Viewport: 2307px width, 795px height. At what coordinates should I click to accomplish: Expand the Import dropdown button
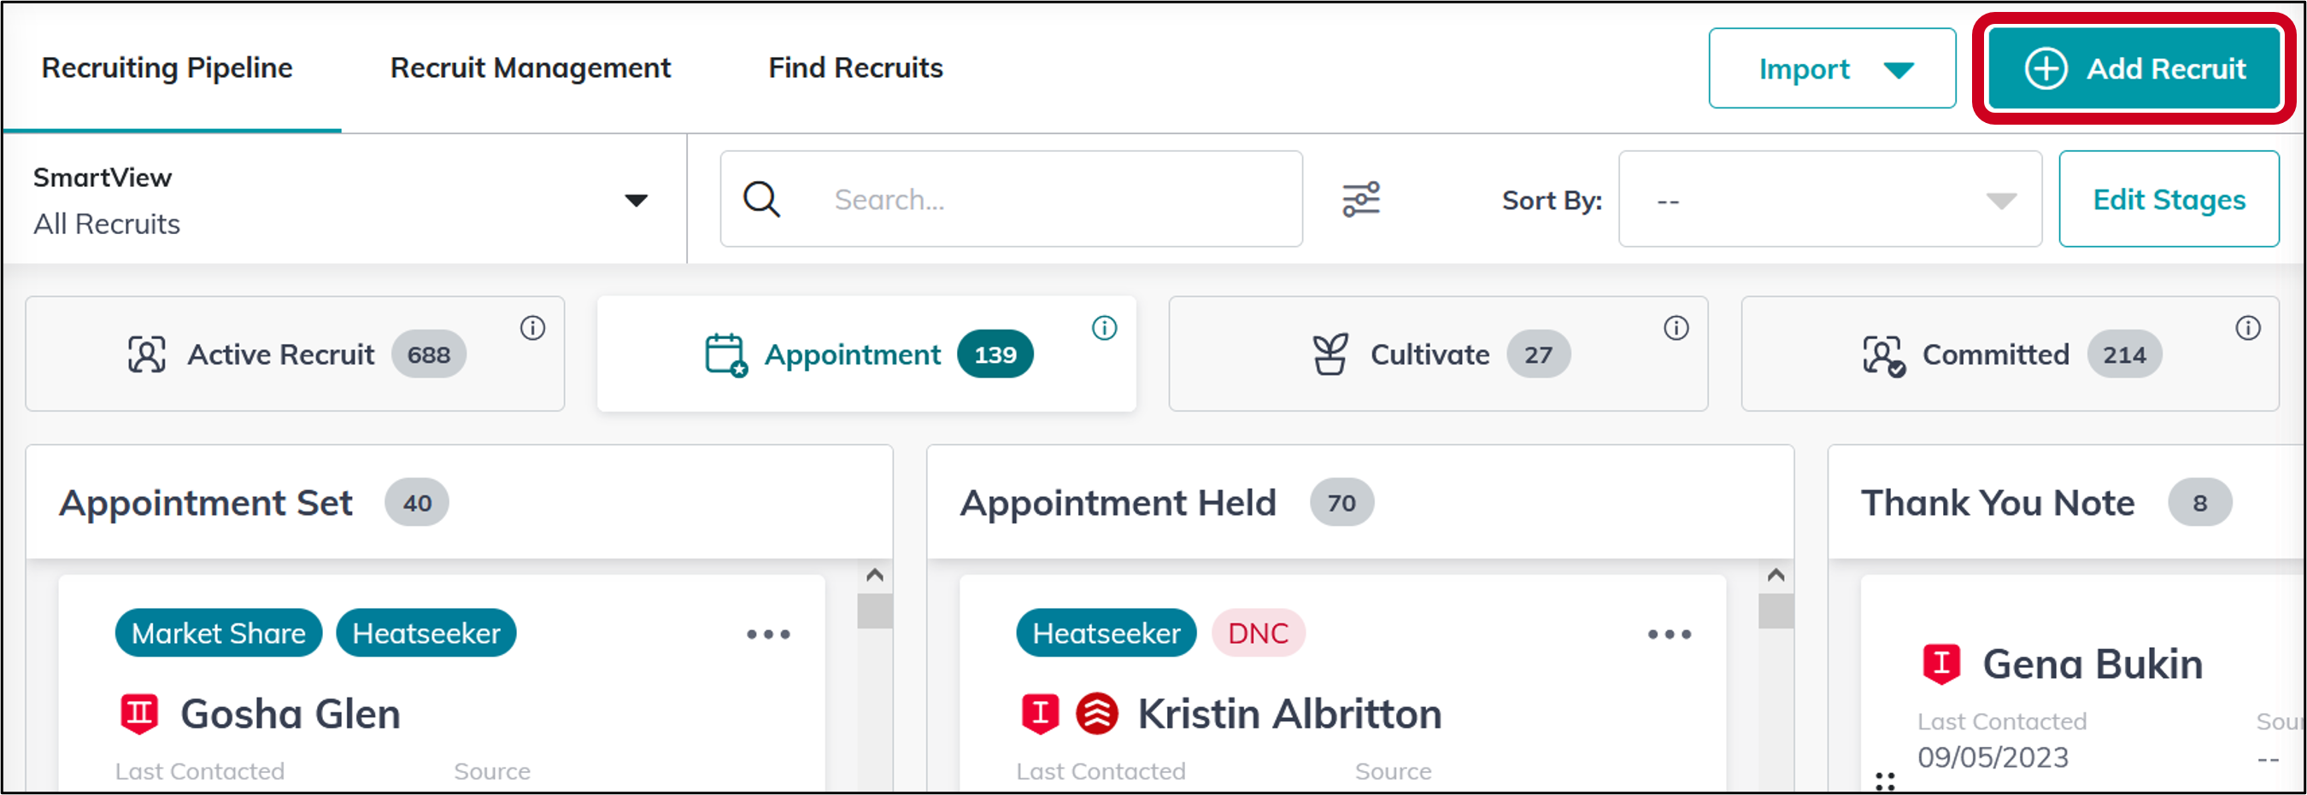click(1831, 69)
